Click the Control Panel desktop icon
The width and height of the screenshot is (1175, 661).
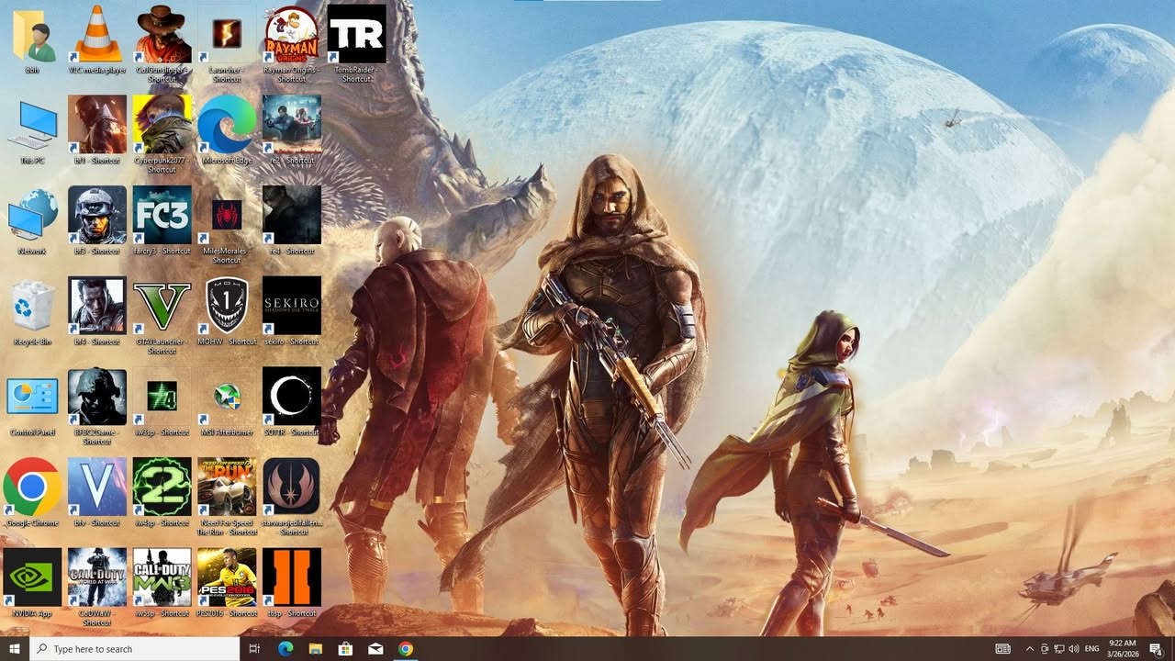pyautogui.click(x=32, y=397)
